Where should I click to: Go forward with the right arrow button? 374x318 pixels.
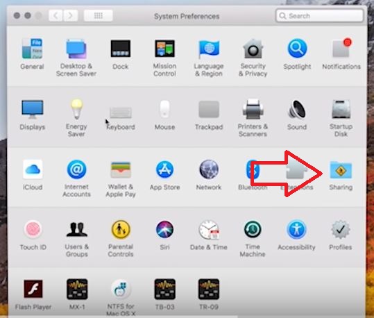(x=70, y=16)
